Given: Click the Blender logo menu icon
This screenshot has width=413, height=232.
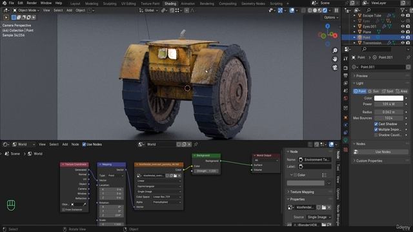Looking at the screenshot, I should coord(5,3).
